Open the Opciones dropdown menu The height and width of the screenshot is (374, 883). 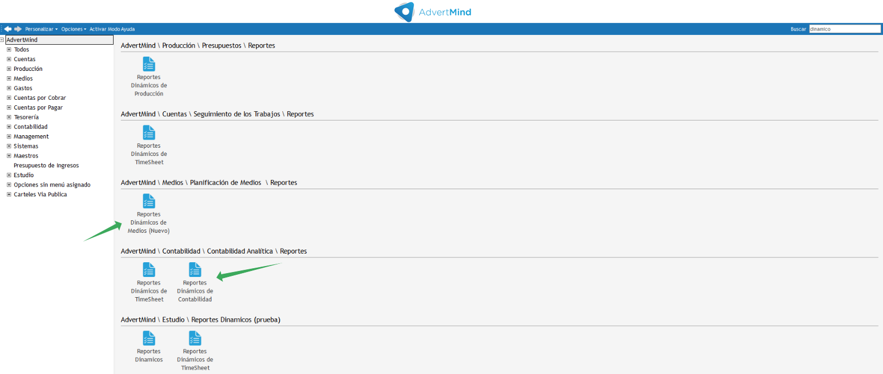[x=74, y=29]
